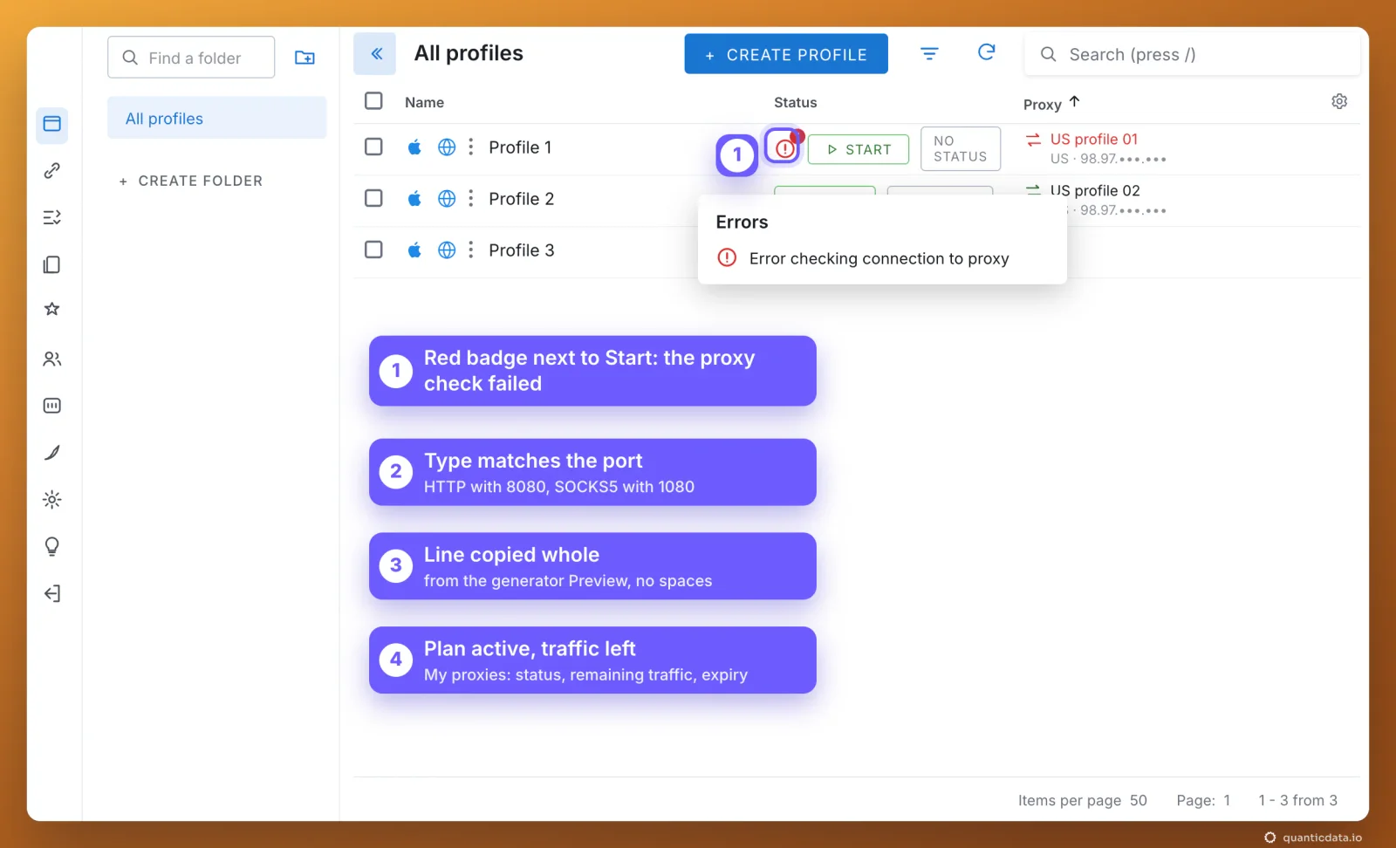Open the proxies link icon in sidebar
The width and height of the screenshot is (1396, 848).
(52, 170)
